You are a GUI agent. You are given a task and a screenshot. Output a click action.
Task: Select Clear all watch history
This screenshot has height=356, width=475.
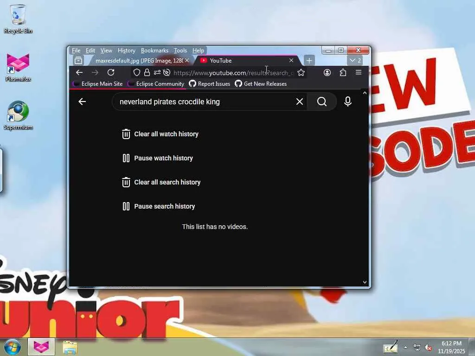167,134
